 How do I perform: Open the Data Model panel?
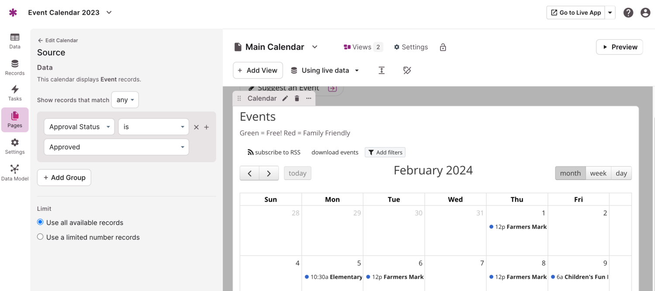(14, 172)
